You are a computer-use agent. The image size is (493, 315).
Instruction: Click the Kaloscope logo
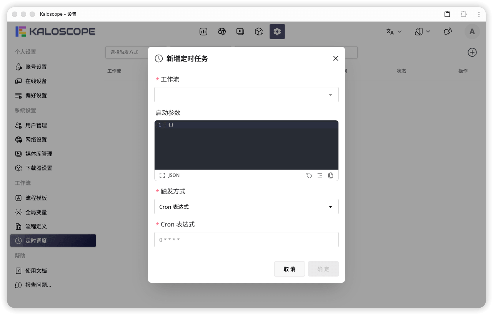(x=55, y=32)
